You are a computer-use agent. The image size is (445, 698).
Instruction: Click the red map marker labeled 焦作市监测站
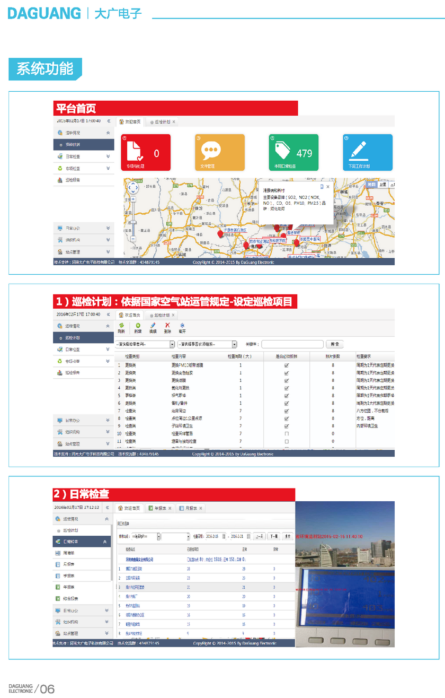pyautogui.click(x=246, y=245)
